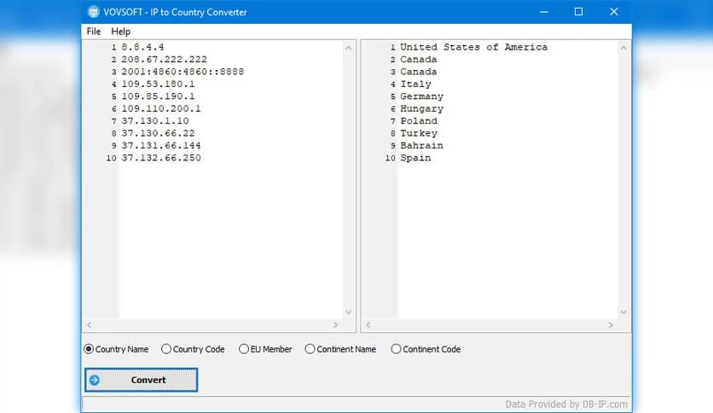Click the Turkey result line
The width and height of the screenshot is (713, 413).
pyautogui.click(x=419, y=133)
